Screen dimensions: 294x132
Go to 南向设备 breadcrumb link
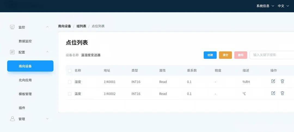coord(65,26)
